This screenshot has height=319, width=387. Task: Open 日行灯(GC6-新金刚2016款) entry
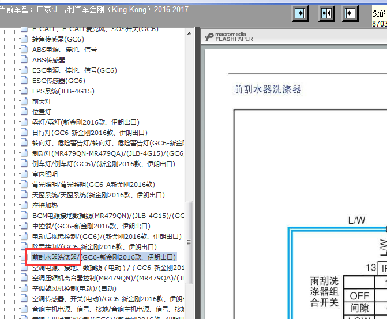tap(89, 133)
